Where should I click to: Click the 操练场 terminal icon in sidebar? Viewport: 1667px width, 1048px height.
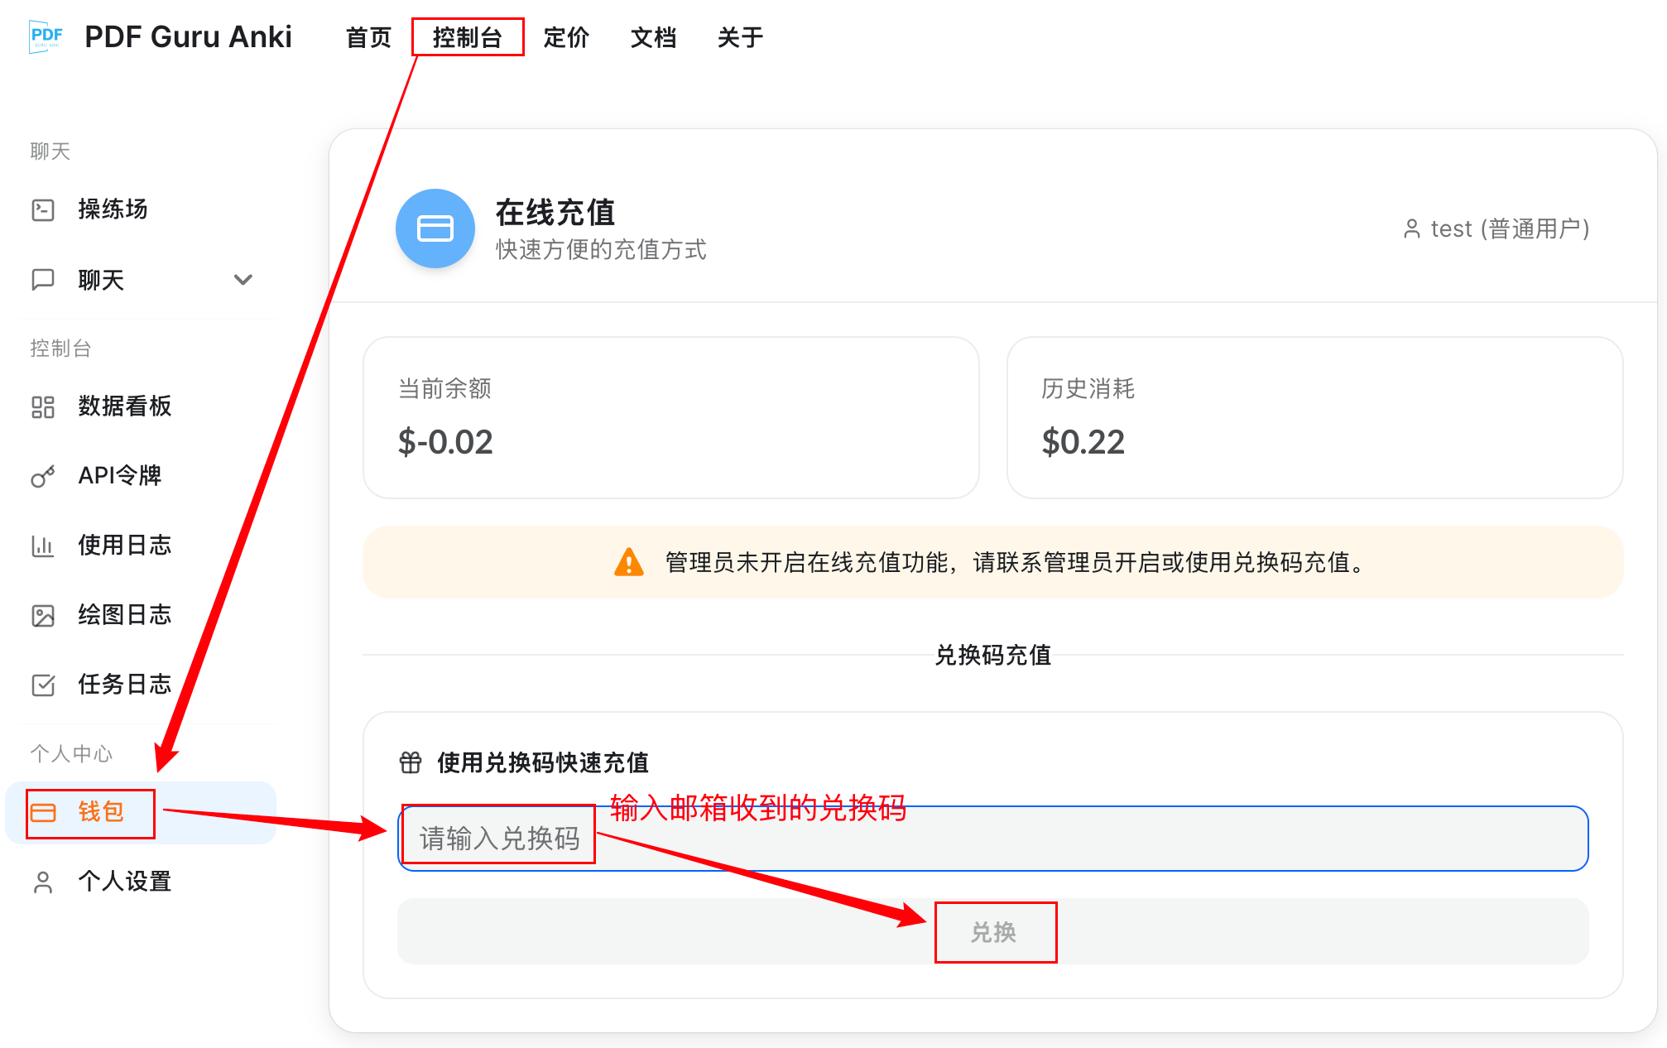point(43,210)
